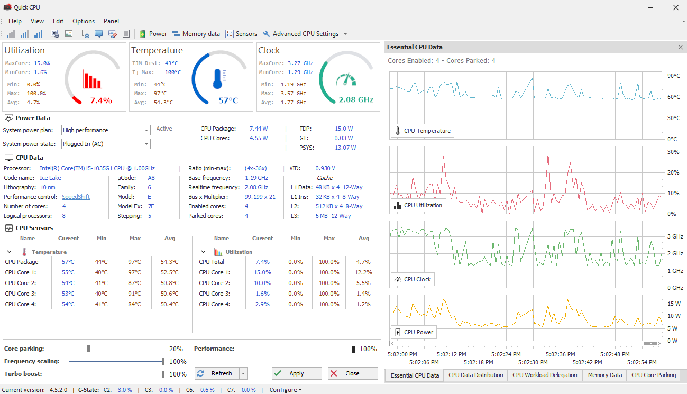Click the Close button at bottom

coord(353,373)
